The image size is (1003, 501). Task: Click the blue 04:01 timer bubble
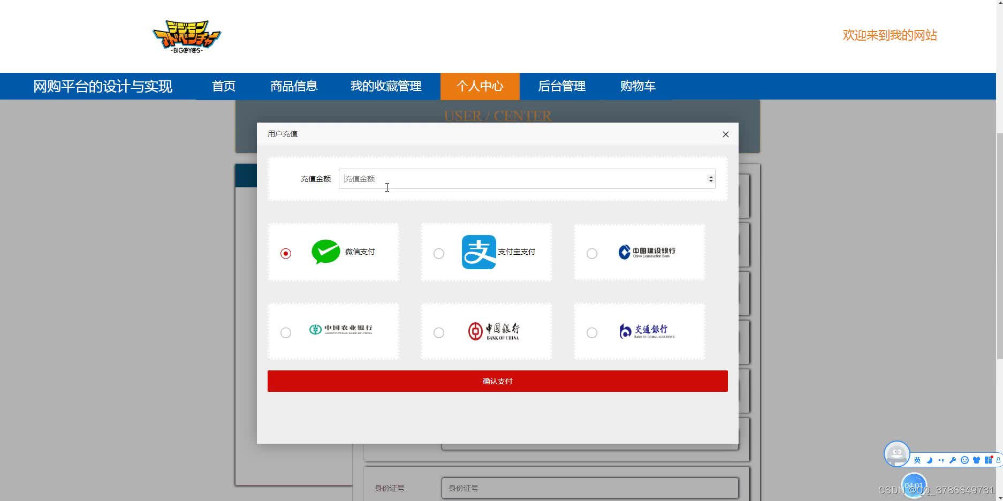[914, 485]
